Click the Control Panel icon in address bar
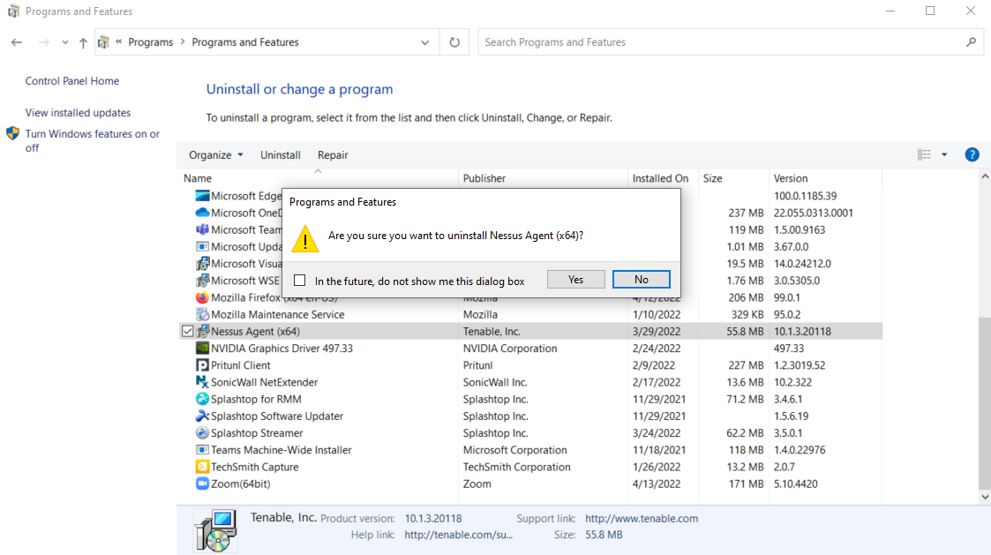The width and height of the screenshot is (991, 555). [104, 42]
